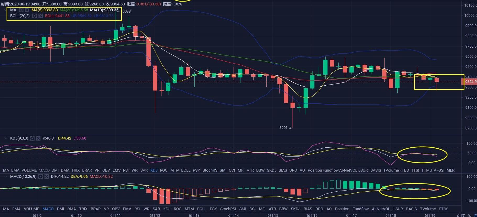Toggle 对数 logarithmic price scale
477x217 pixels.
[x=460, y=215]
